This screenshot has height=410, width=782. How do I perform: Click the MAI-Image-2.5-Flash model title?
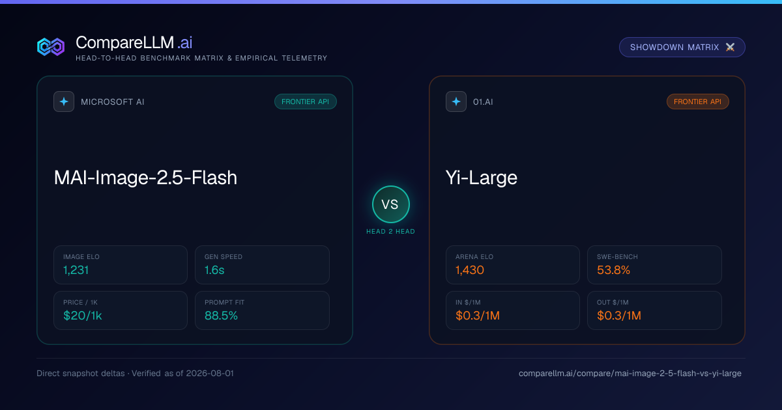145,178
